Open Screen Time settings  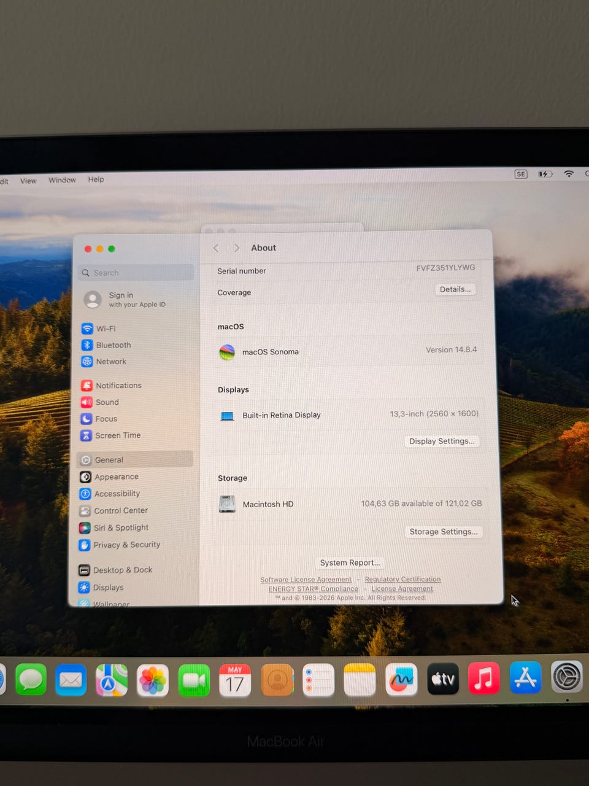point(110,435)
